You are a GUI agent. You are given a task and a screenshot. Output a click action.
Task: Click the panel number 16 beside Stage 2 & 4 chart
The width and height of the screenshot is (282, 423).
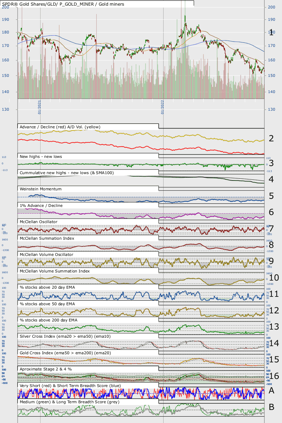[x=274, y=376]
